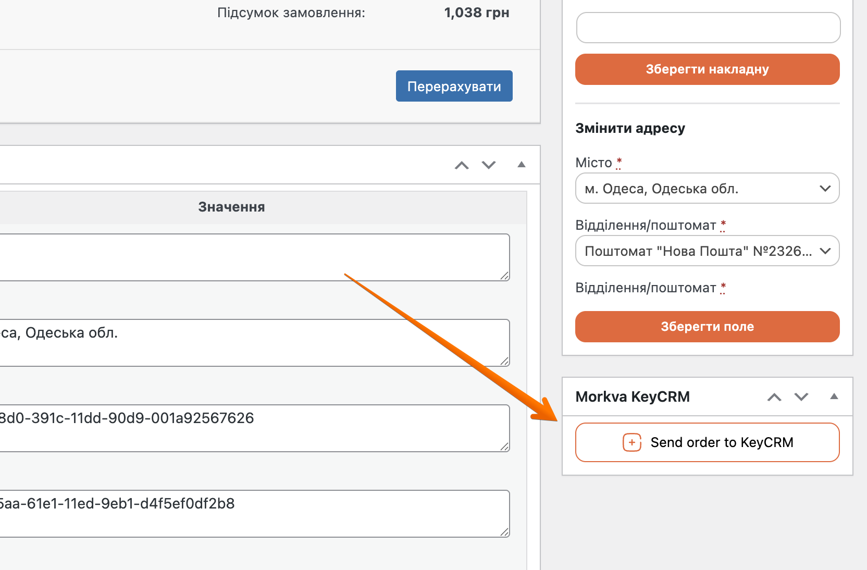Click the Одеська обл. value textarea

[x=250, y=343]
